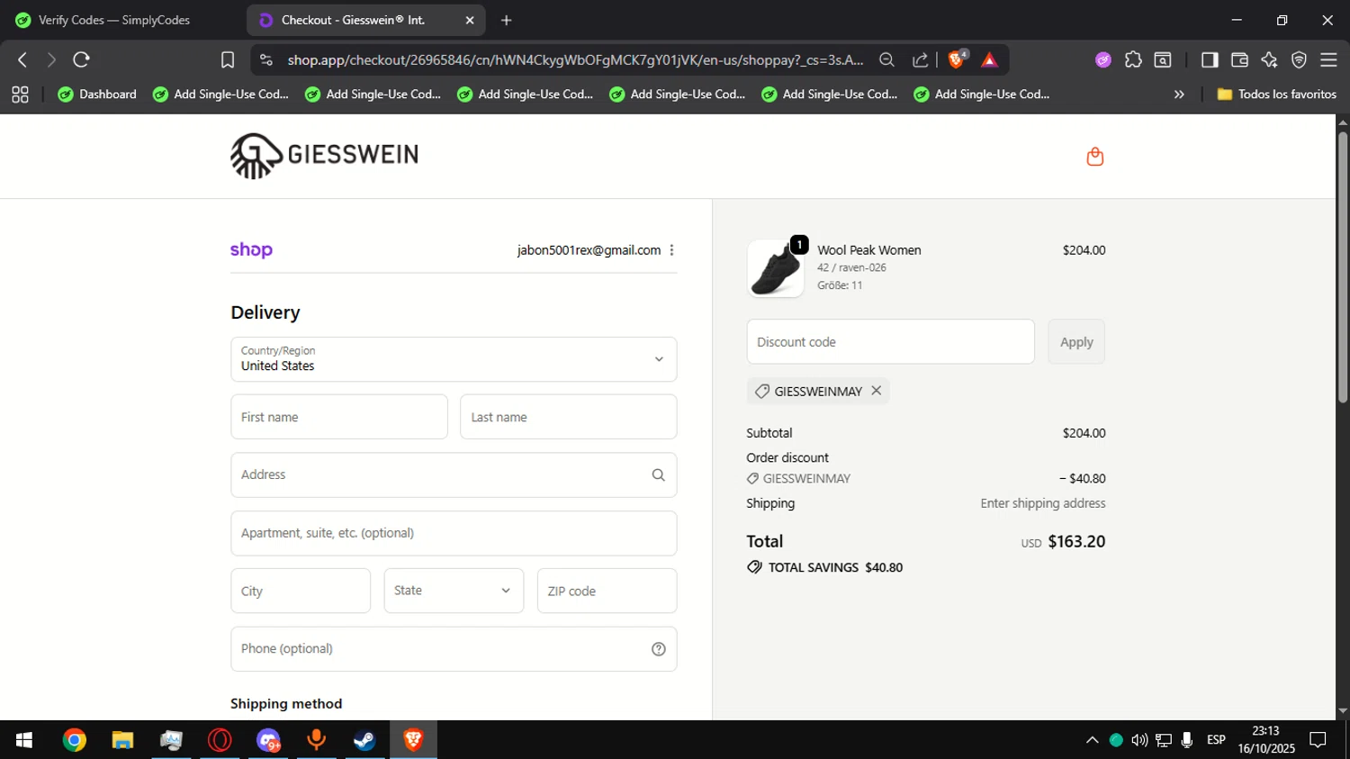
Task: Switch to the Verify Codes SimplyCodes tab
Action: tap(114, 20)
